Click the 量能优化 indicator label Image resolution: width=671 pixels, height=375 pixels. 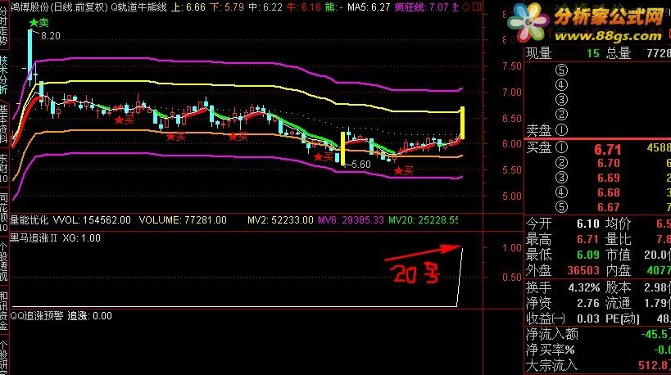pyautogui.click(x=29, y=220)
